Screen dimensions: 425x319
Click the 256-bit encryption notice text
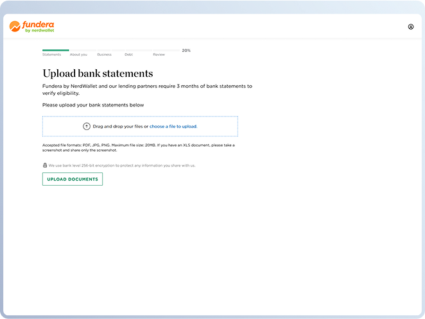point(122,165)
